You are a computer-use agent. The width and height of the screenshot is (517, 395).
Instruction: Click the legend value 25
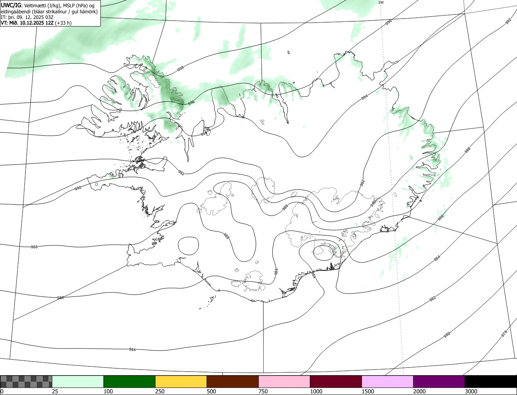point(55,391)
